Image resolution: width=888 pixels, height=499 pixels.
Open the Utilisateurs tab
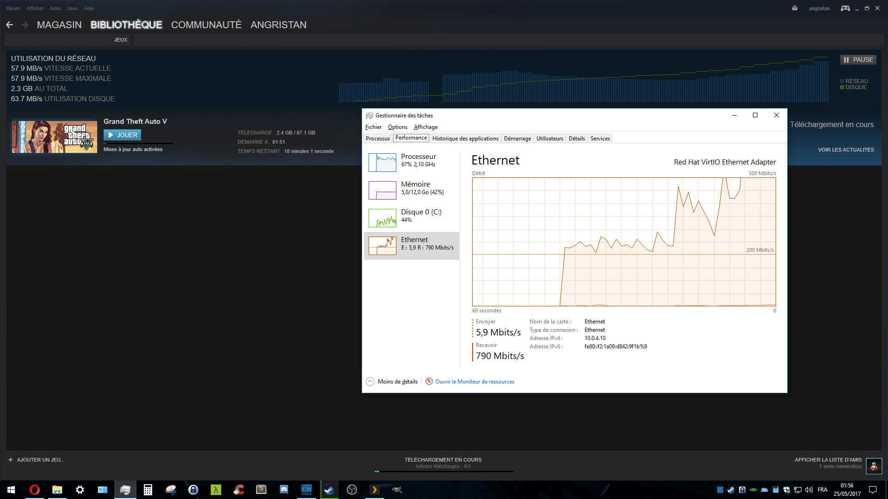coord(550,139)
